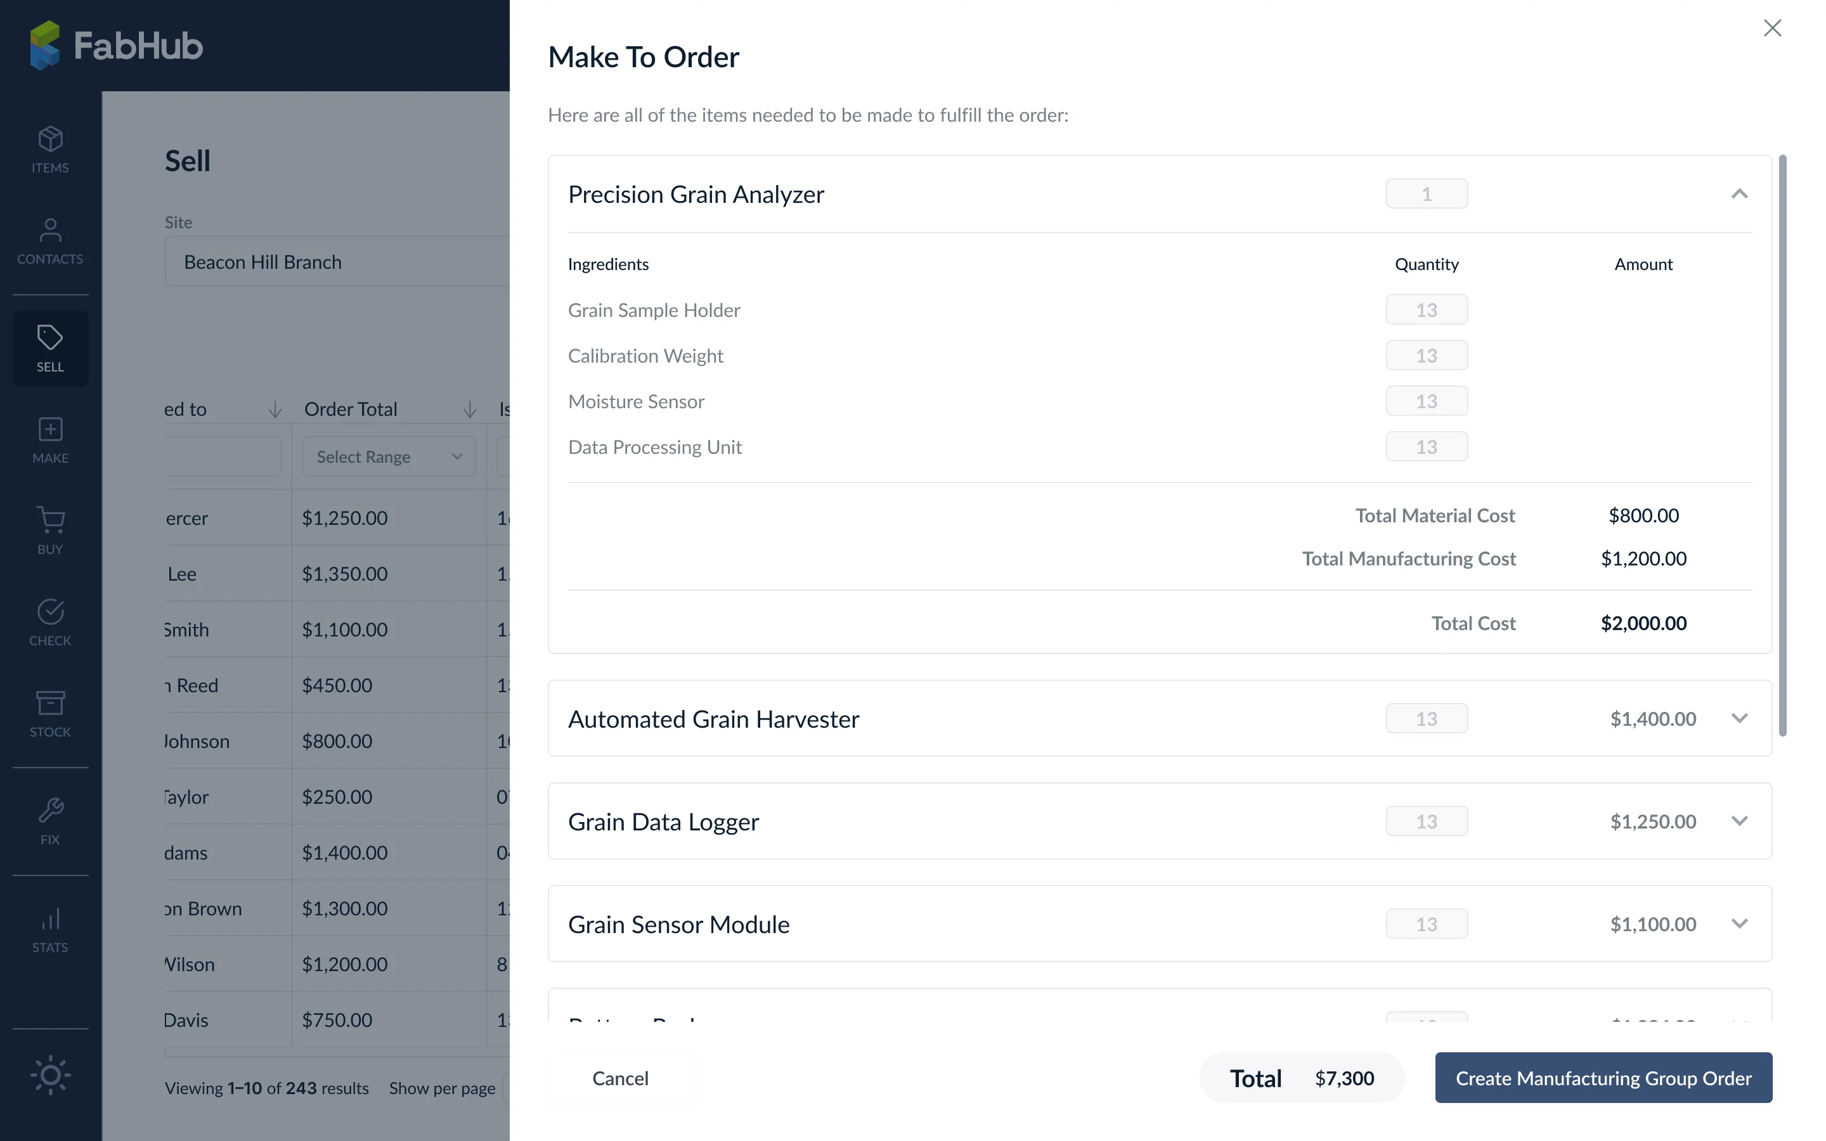The width and height of the screenshot is (1826, 1141).
Task: Collapse the Precision Grain Analyzer section
Action: (x=1739, y=194)
